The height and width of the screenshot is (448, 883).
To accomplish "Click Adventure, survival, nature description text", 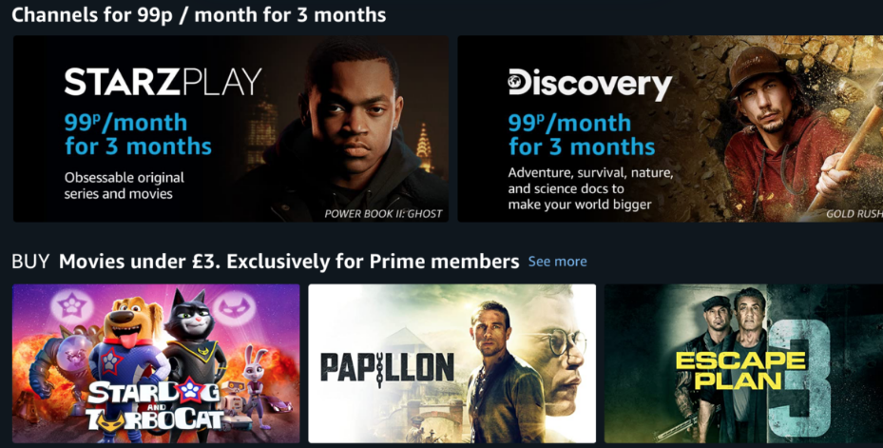I will point(591,188).
